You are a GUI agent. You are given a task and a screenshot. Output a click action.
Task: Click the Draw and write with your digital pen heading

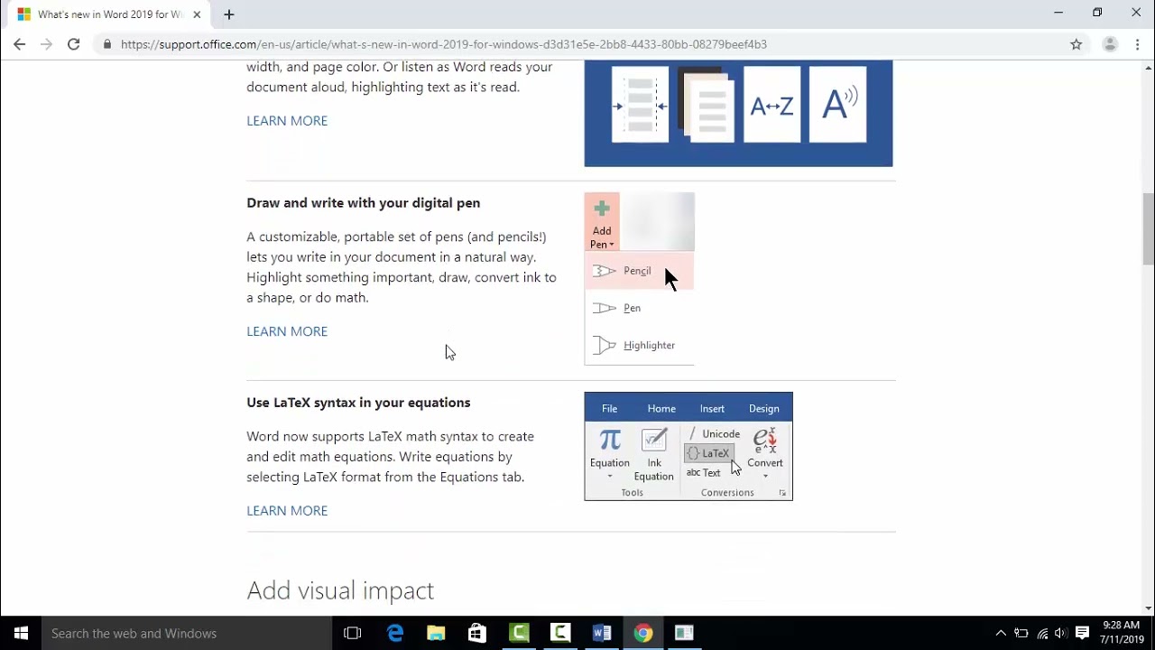[364, 203]
